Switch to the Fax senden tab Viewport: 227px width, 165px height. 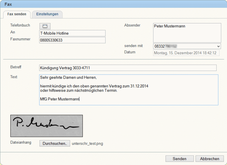17,14
